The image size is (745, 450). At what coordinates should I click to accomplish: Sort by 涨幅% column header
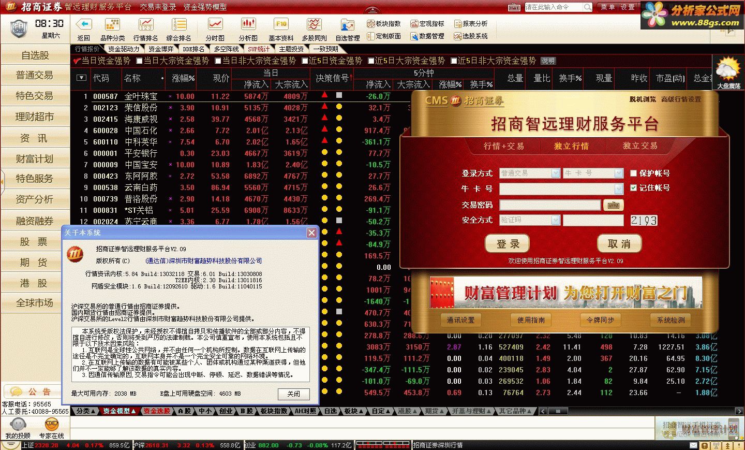pyautogui.click(x=184, y=78)
